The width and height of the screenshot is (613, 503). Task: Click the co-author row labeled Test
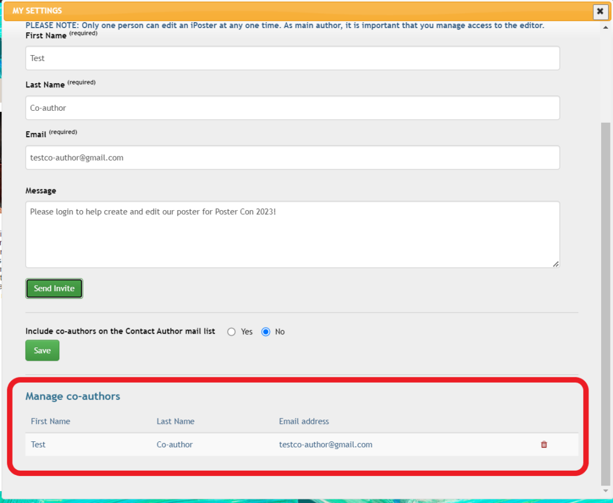pyautogui.click(x=38, y=444)
